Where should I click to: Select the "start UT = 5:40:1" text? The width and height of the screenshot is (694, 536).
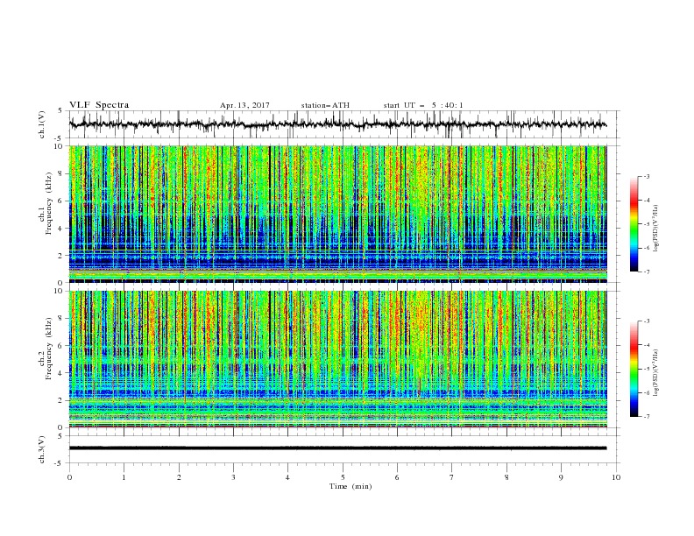click(423, 105)
